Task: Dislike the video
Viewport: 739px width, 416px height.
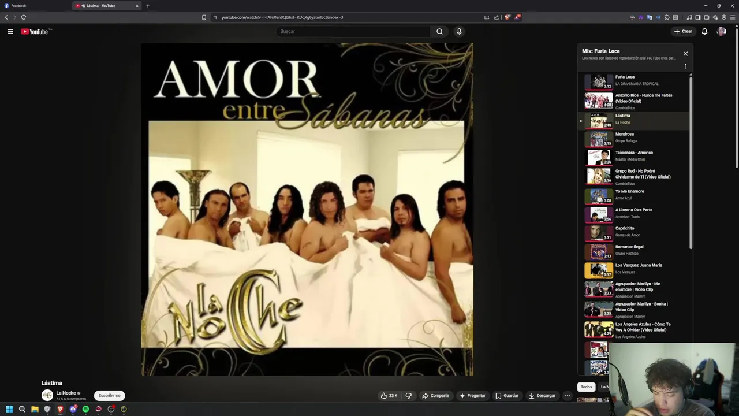Action: [408, 396]
